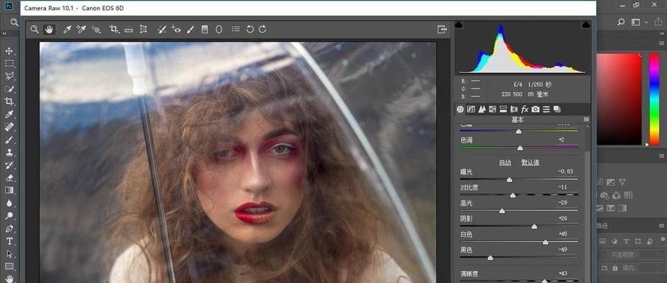Pick the White Balance eyedropper tool
667x283 pixels.
pyautogui.click(x=67, y=29)
